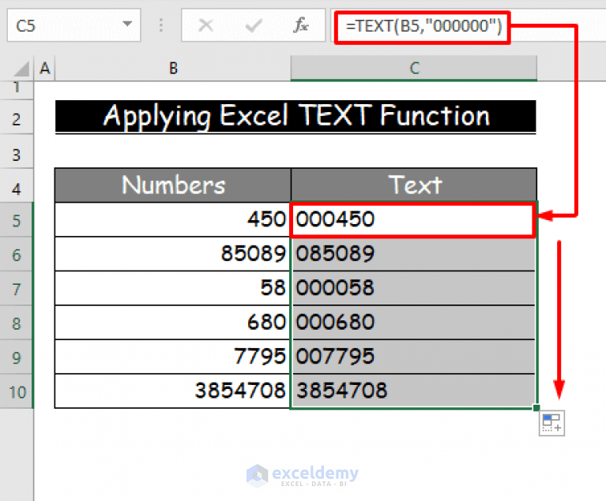606x501 pixels.
Task: Click the formula bar expand dots handle
Action: pos(160,25)
